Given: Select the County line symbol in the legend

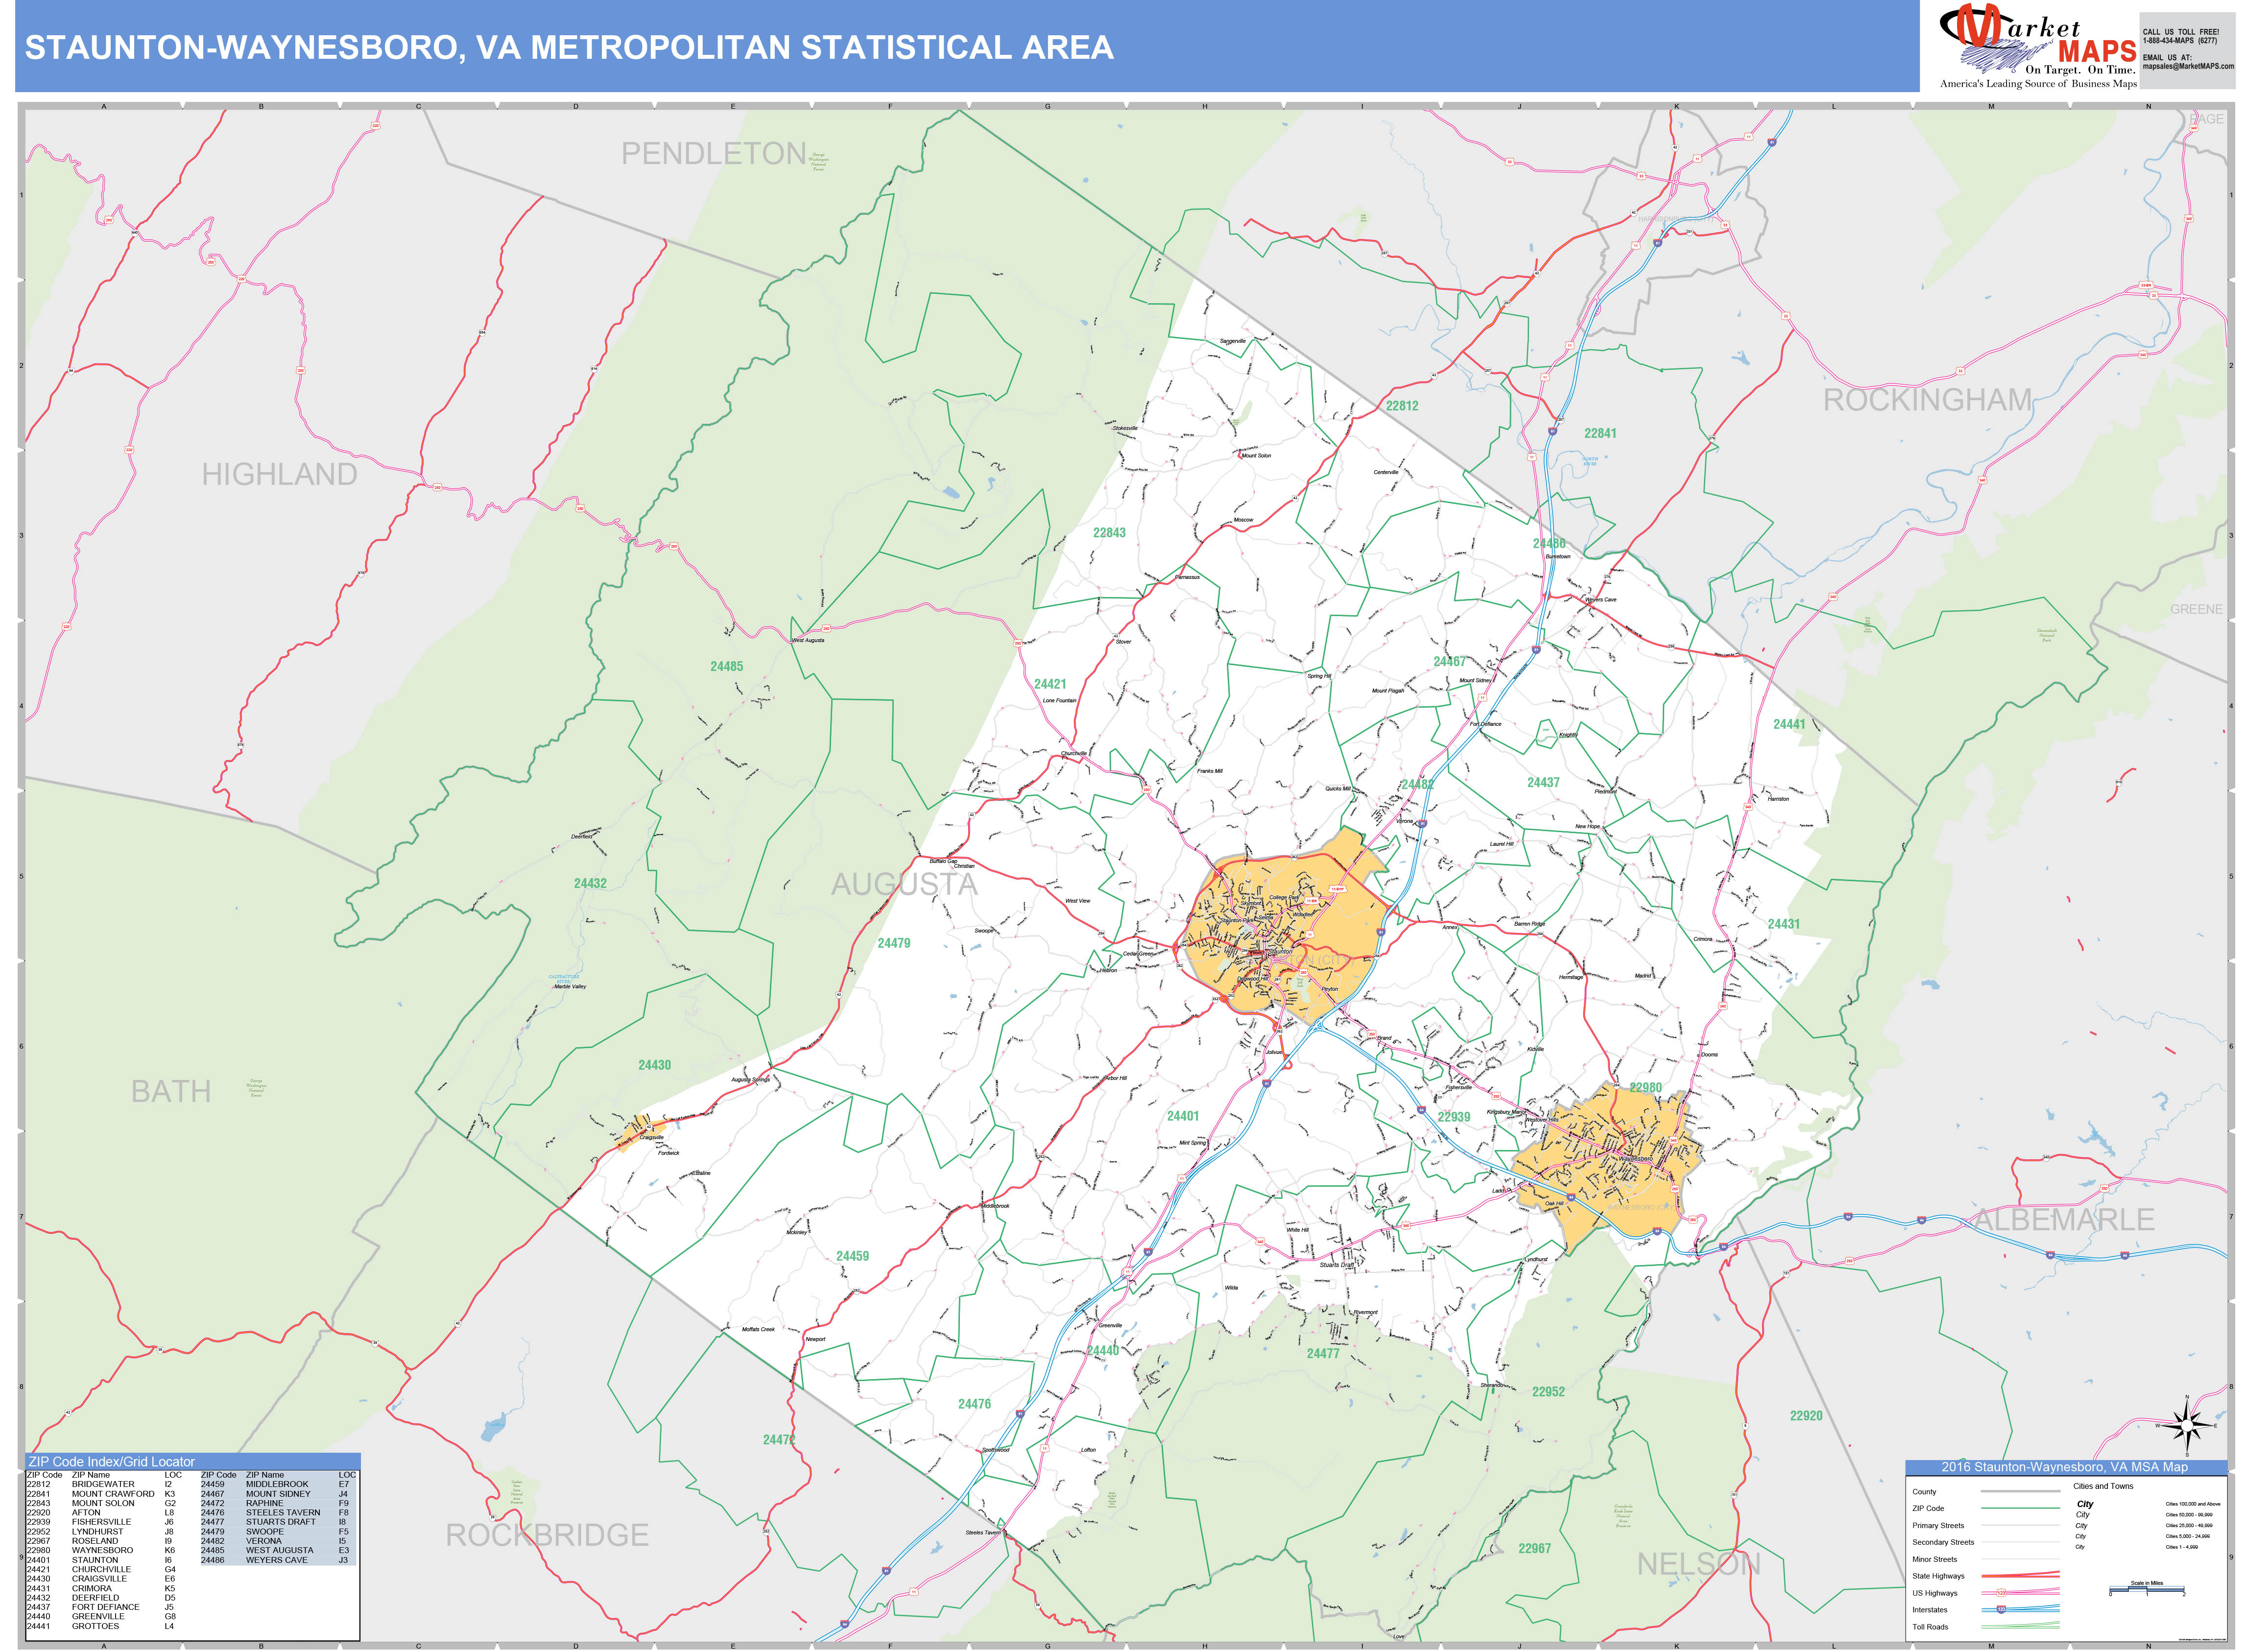Looking at the screenshot, I should pos(2020,1491).
